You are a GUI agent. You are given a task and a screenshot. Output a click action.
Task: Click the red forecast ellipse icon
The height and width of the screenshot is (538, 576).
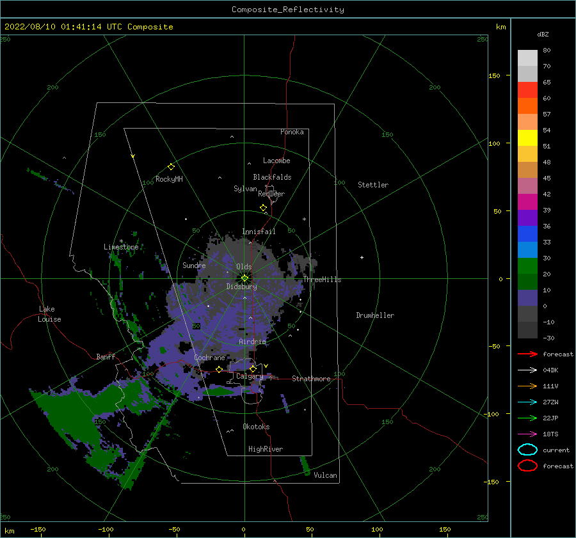(527, 466)
